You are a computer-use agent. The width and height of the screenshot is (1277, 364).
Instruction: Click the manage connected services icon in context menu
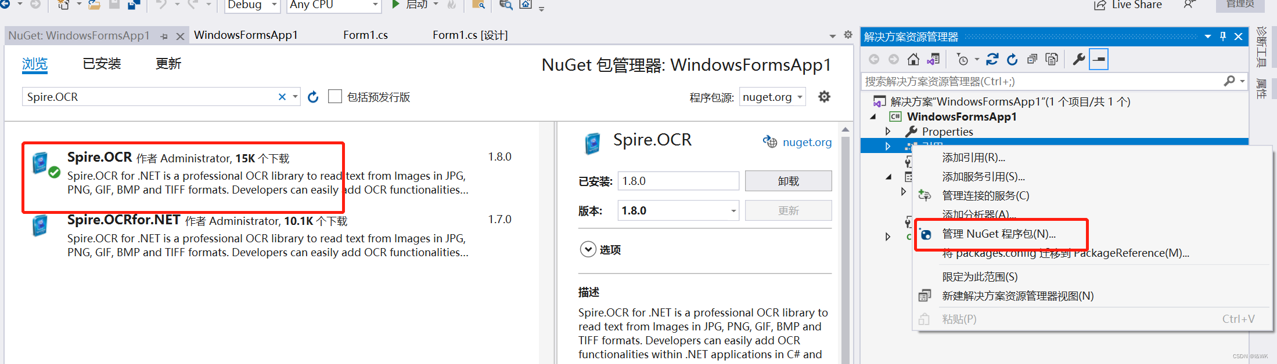pyautogui.click(x=924, y=196)
